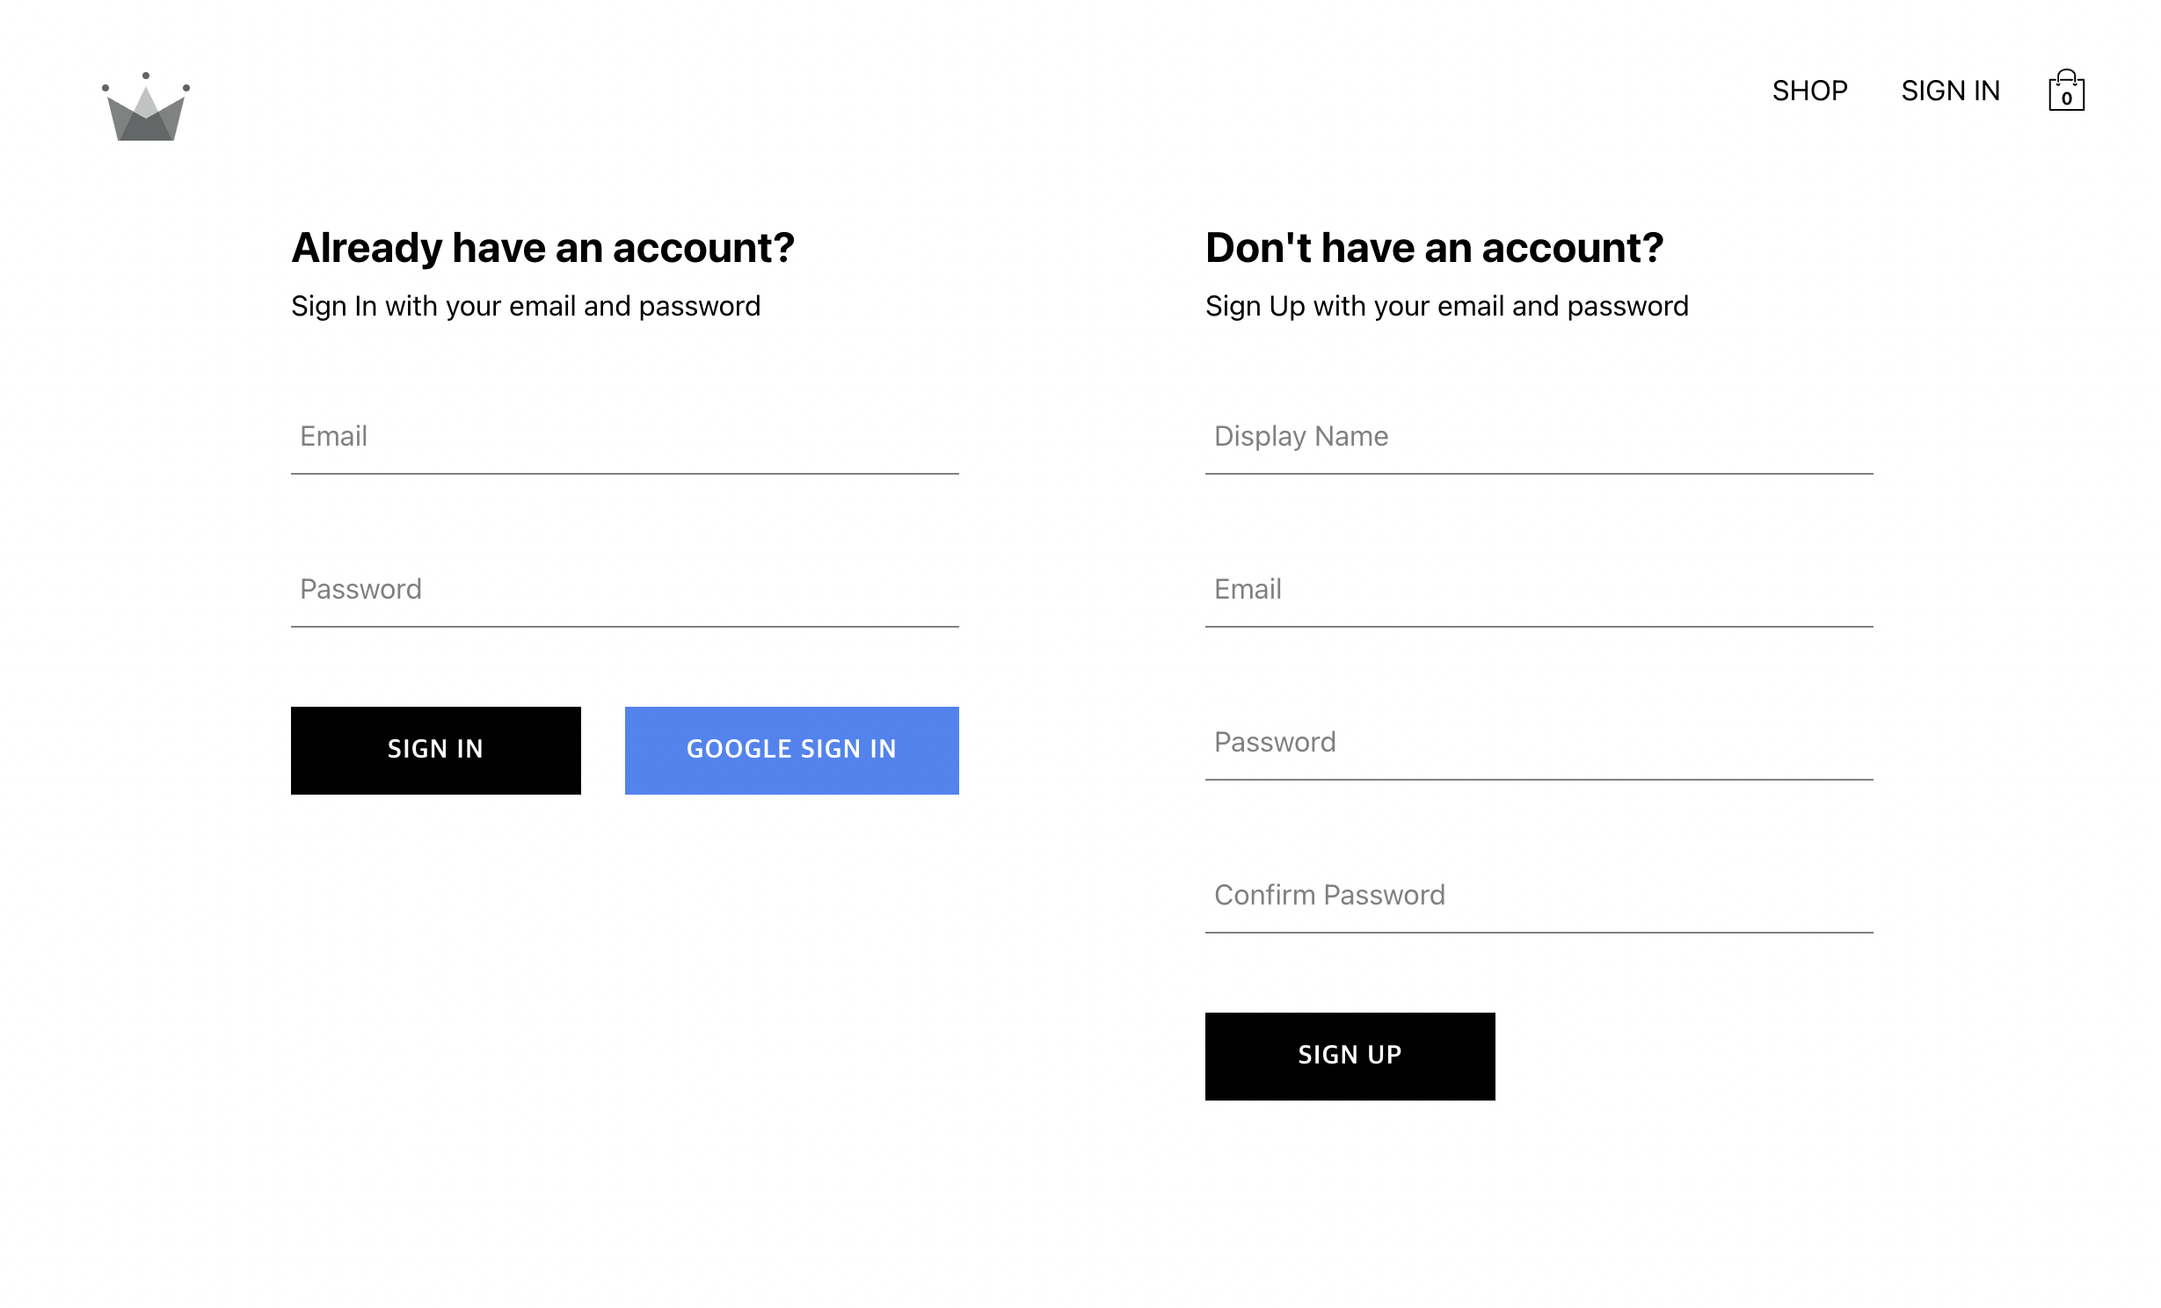Click the cart item count showing zero
Viewport: 2161px width, 1308px height.
2067,98
